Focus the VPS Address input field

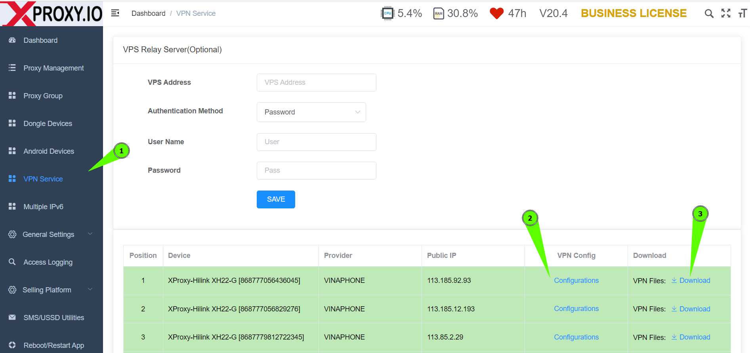pos(317,82)
